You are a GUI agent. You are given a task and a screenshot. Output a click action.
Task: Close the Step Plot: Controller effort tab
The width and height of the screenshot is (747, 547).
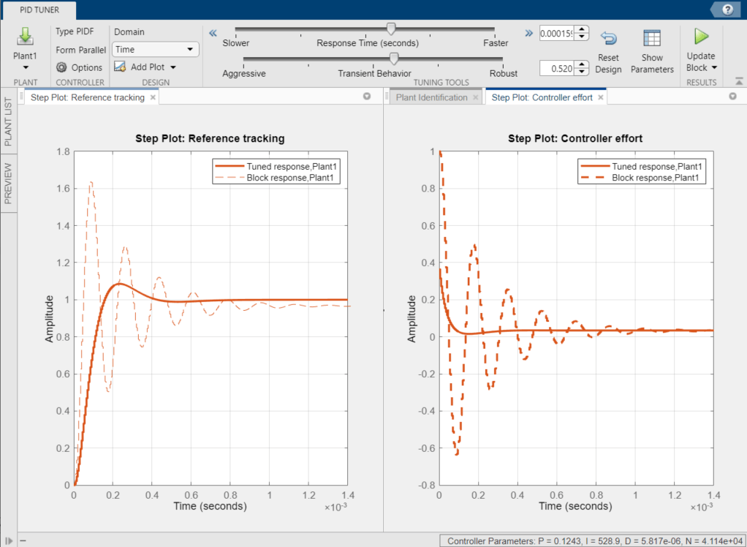601,97
